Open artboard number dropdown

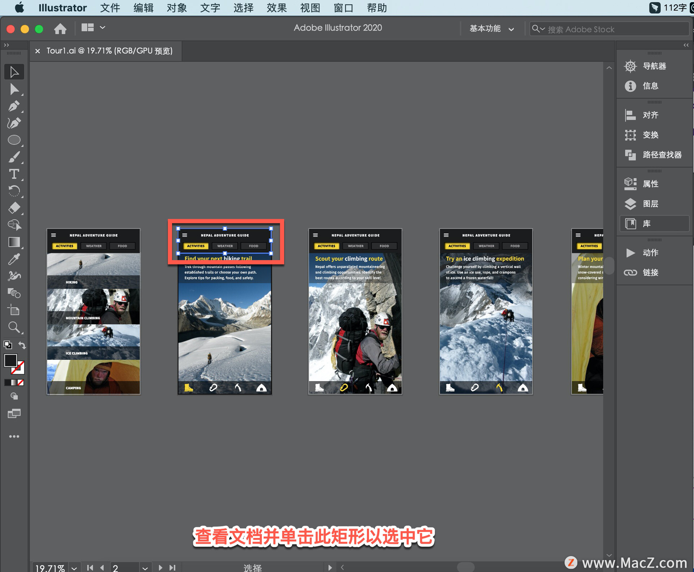click(145, 568)
